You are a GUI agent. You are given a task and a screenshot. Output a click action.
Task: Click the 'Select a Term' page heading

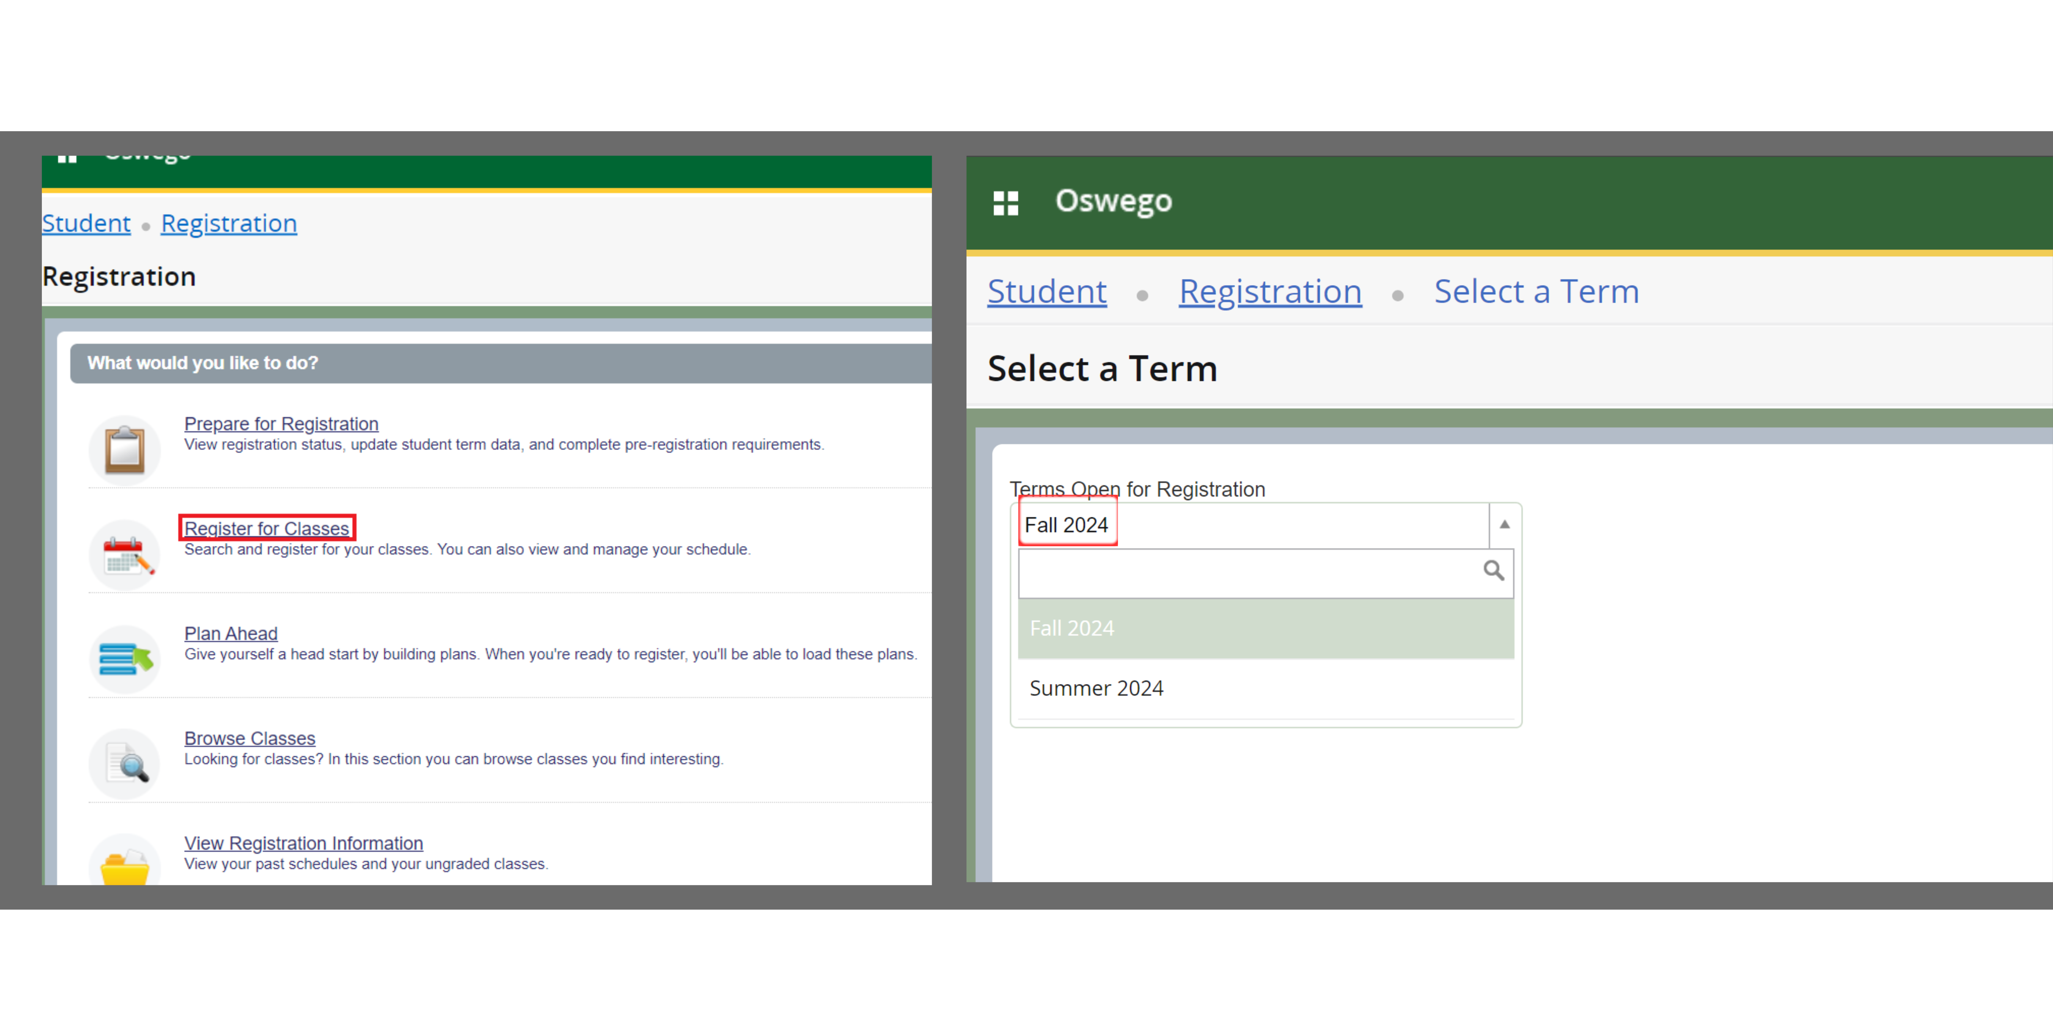1102,369
